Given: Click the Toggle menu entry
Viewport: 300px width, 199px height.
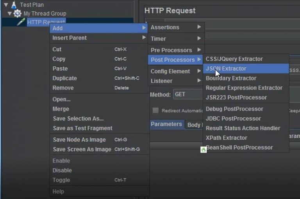Looking at the screenshot, I should point(99,180).
